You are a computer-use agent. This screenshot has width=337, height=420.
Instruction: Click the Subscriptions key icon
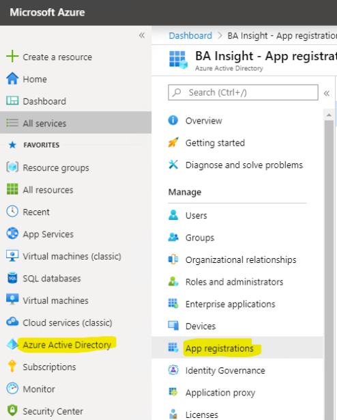12,366
